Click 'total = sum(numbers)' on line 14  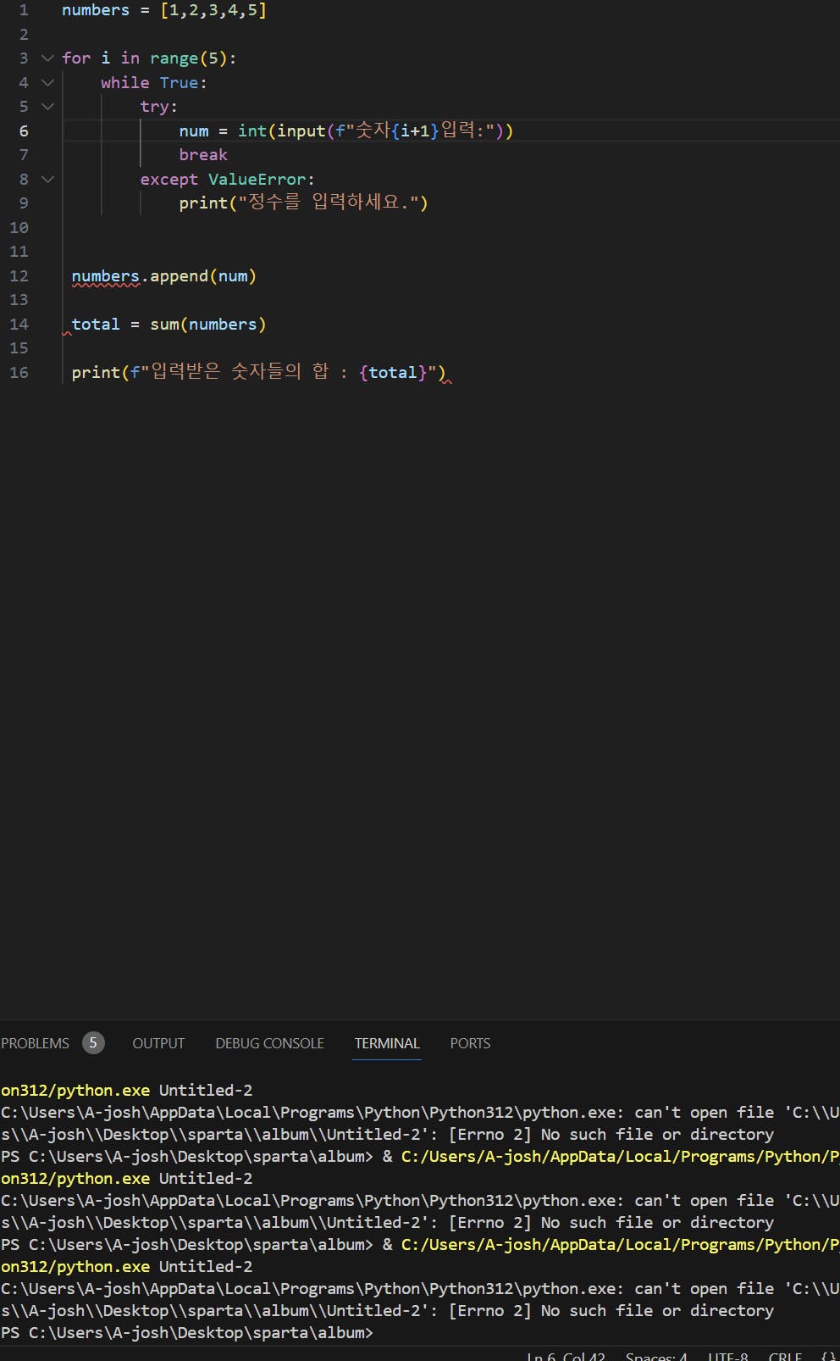pos(169,325)
